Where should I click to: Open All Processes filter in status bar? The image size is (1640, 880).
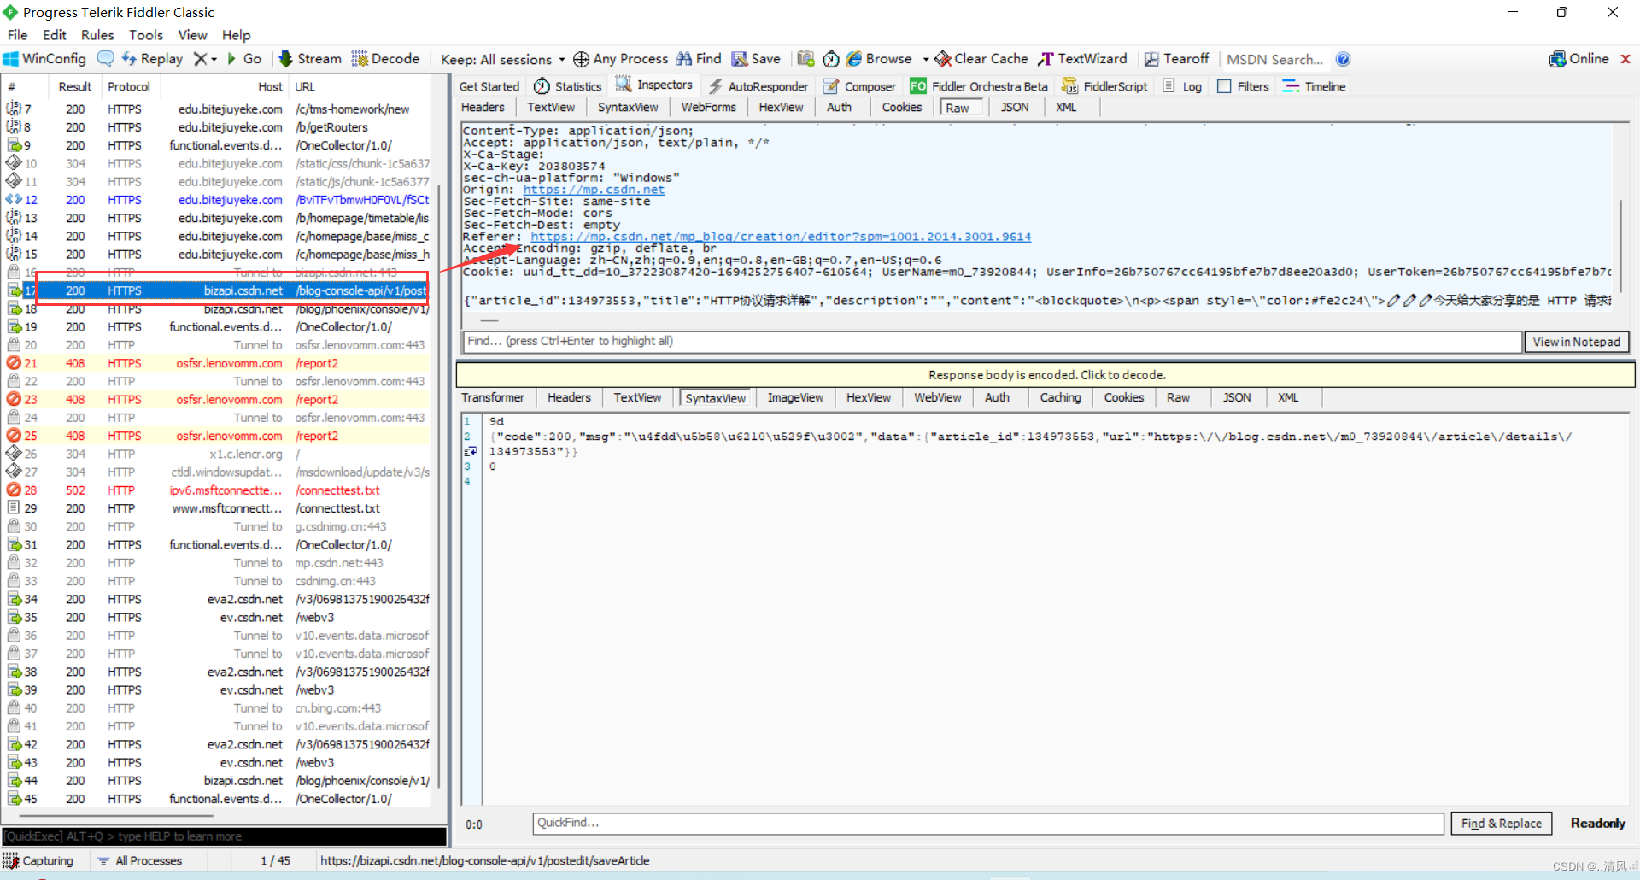140,861
